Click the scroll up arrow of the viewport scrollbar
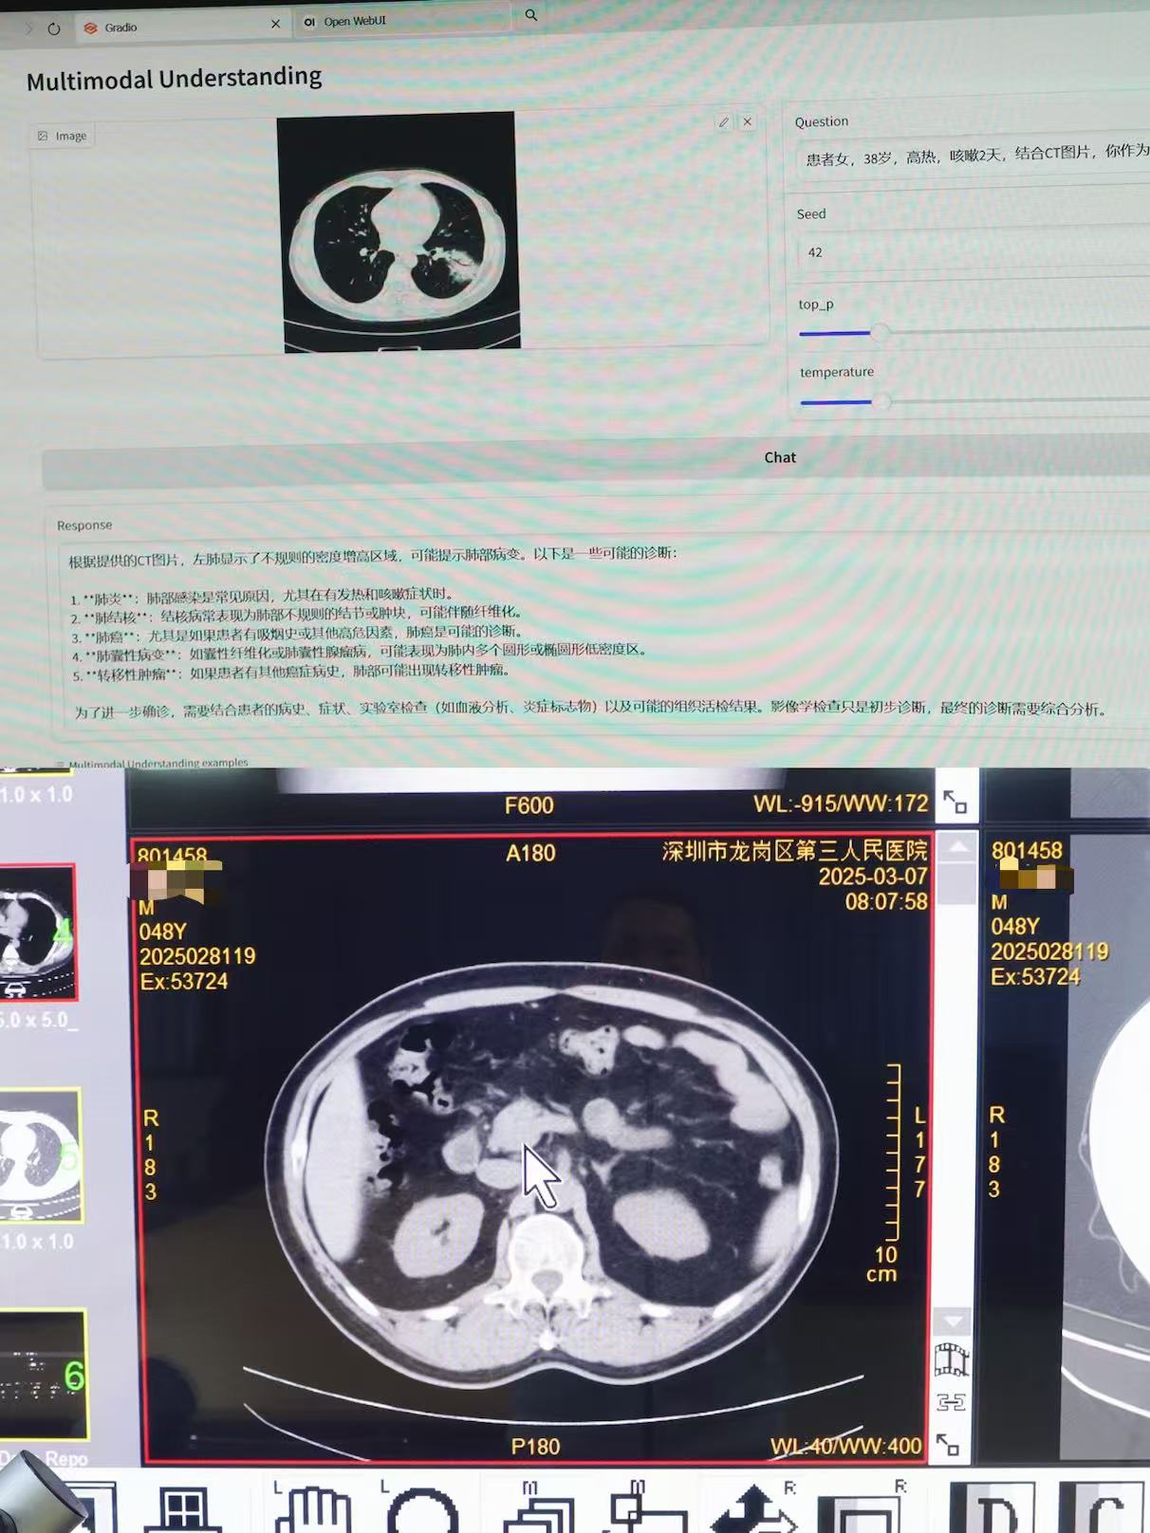Viewport: 1150px width, 1533px height. 957,846
